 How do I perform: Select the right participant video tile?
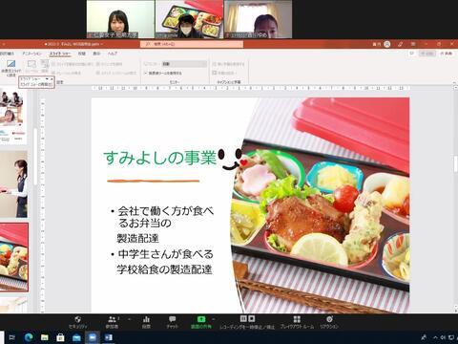coord(259,19)
